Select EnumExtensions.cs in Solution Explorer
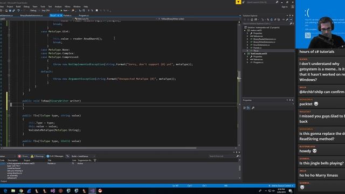This screenshot has height=194, width=345. tap(261, 45)
